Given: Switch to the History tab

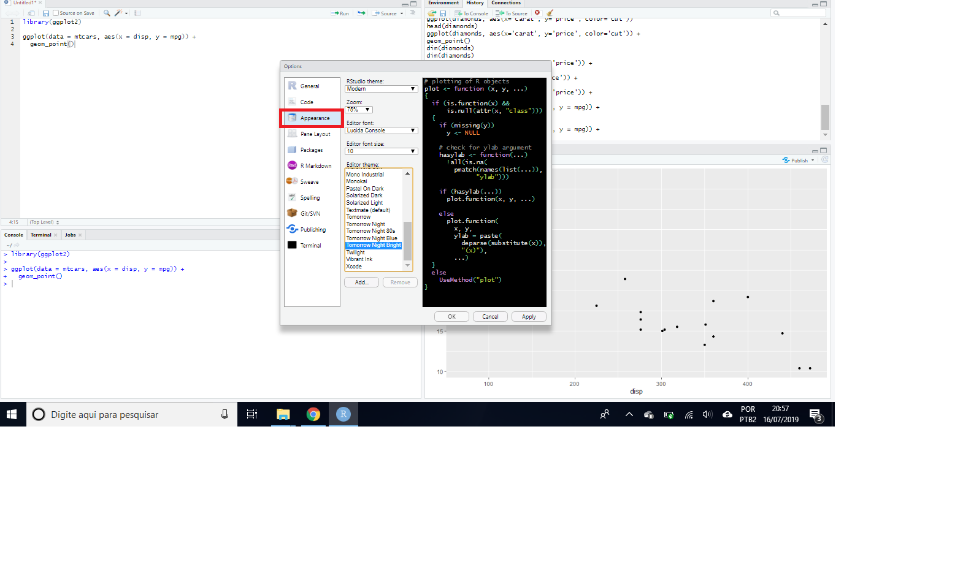Looking at the screenshot, I should (475, 3).
